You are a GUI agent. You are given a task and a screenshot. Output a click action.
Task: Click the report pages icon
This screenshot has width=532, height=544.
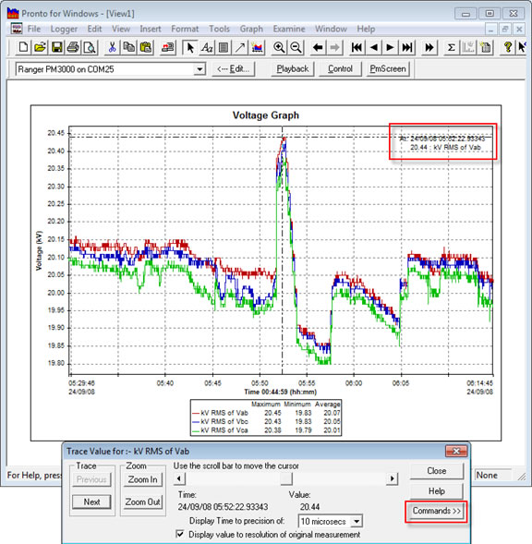[x=485, y=47]
